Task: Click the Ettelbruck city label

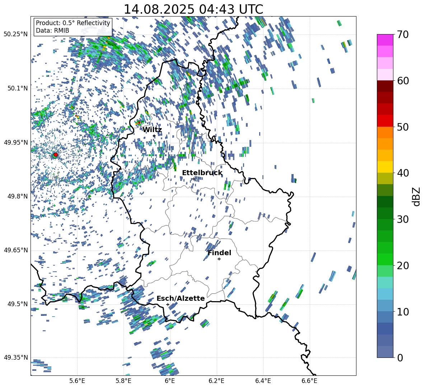Action: pyautogui.click(x=202, y=173)
